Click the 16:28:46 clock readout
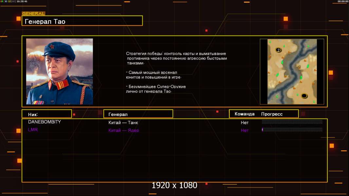This screenshot has height=196, width=349. tap(22, 1)
